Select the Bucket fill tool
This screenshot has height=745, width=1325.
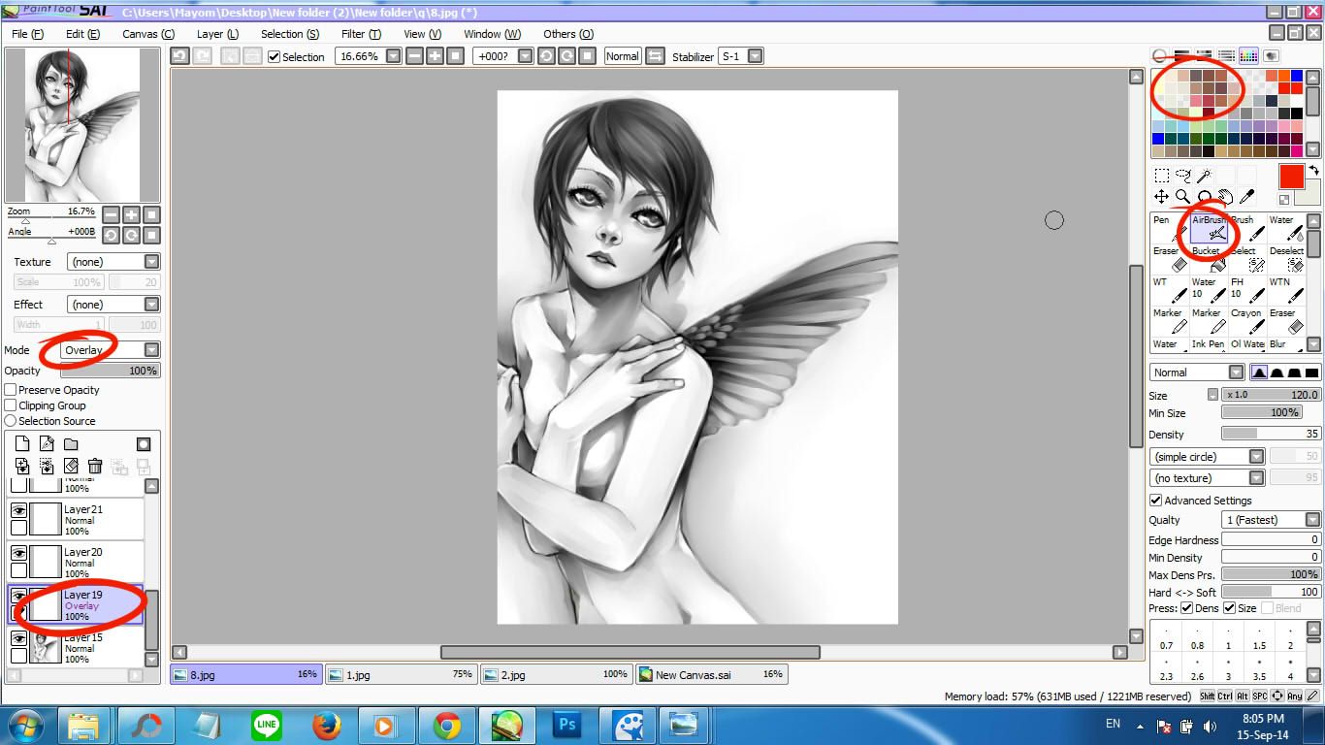(x=1209, y=259)
